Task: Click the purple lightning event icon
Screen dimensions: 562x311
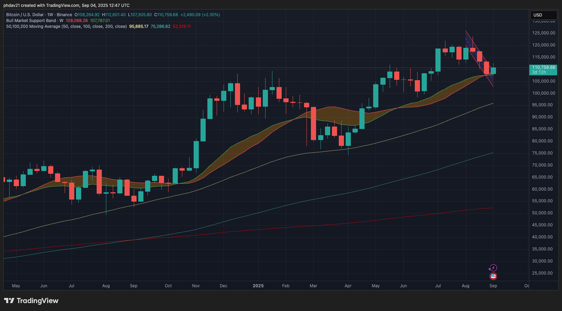Action: point(493,268)
